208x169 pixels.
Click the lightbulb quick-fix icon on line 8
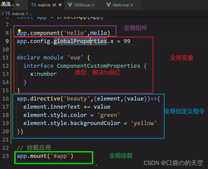19,31
